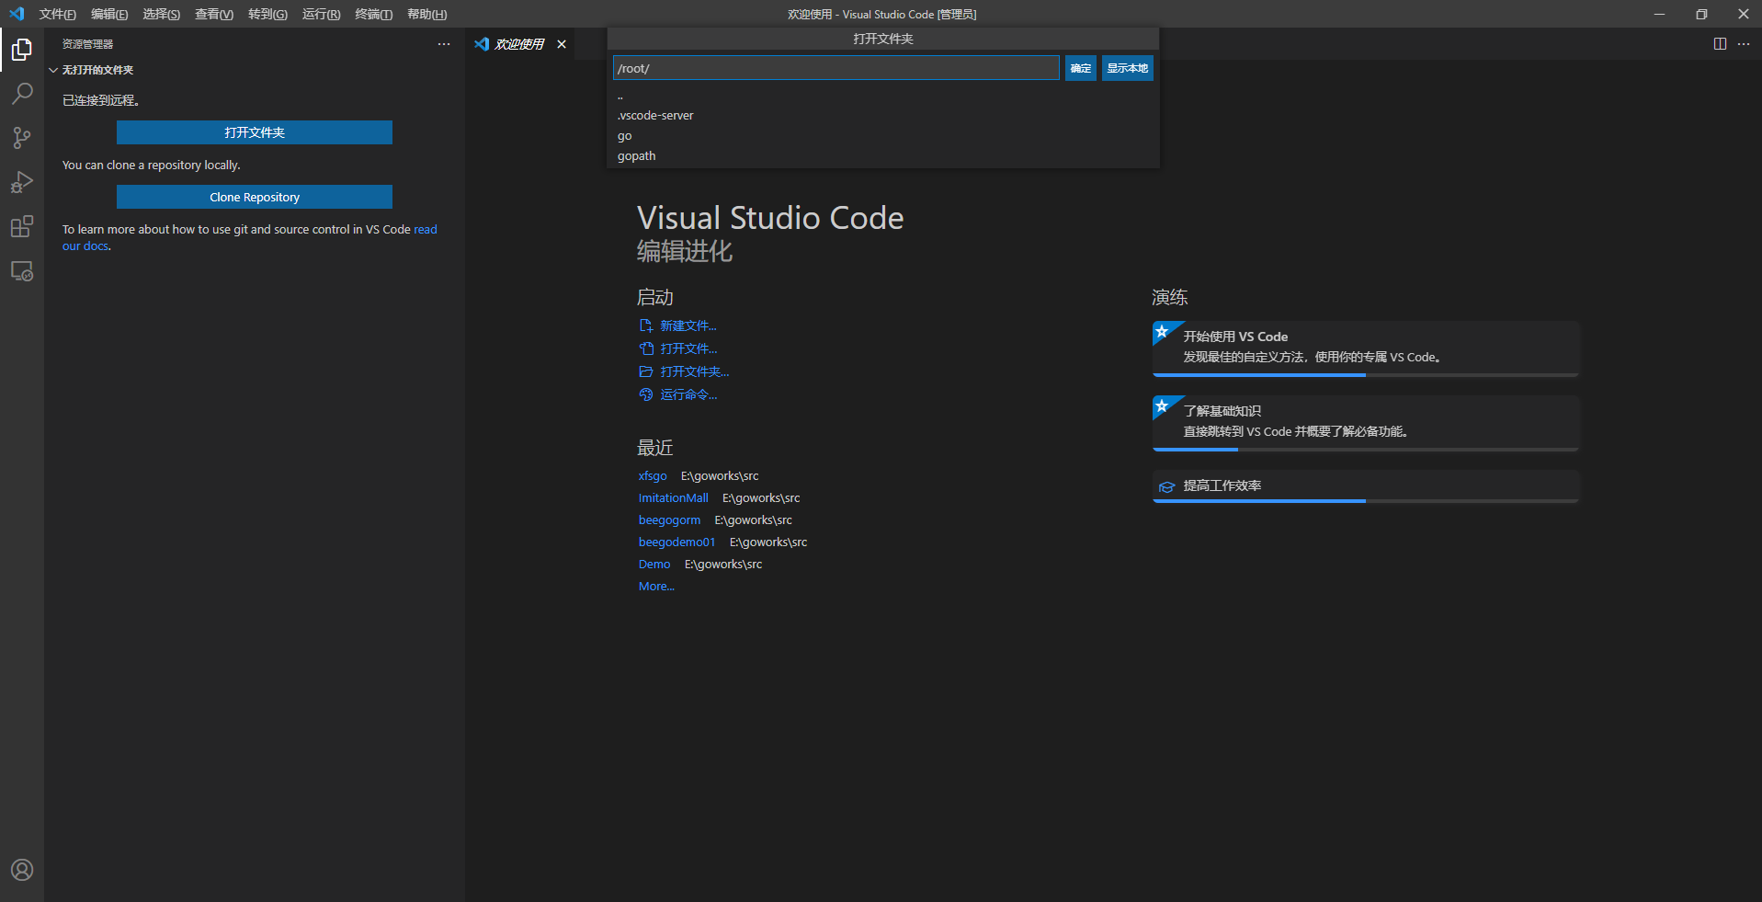Click the 打开文件 icon under 启动
This screenshot has height=902, width=1762.
click(x=646, y=348)
